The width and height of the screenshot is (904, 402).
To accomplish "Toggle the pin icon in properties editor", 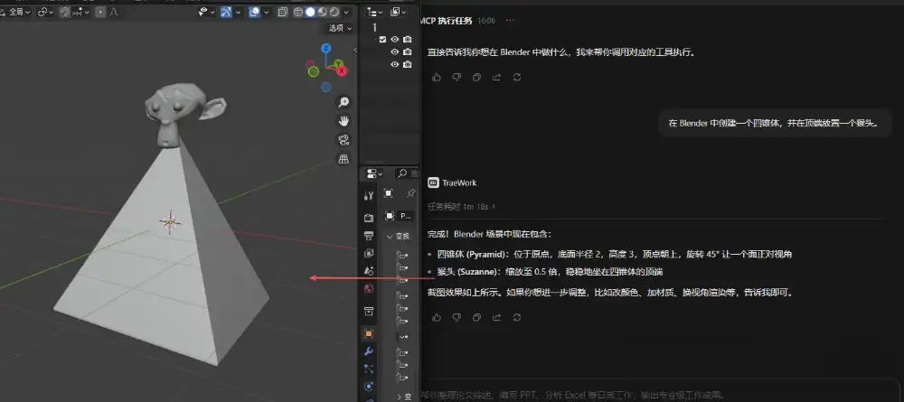I will [410, 193].
